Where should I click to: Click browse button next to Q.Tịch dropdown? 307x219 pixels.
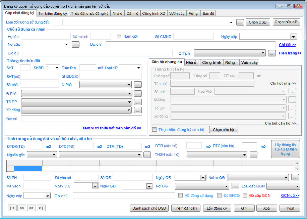coord(272,53)
